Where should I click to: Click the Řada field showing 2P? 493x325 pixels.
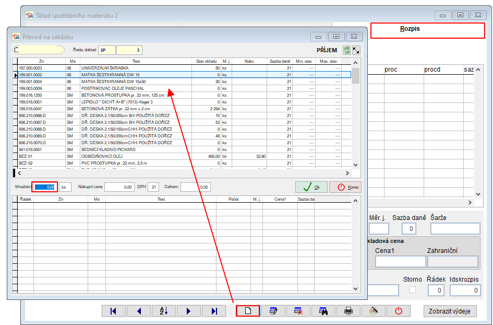[x=107, y=50]
